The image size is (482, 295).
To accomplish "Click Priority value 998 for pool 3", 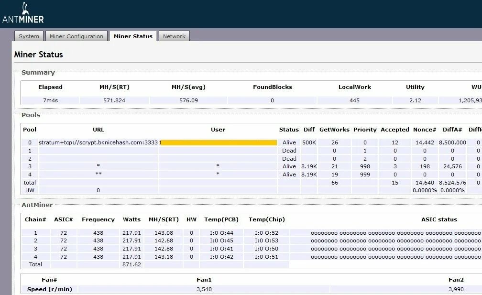I will (x=365, y=166).
